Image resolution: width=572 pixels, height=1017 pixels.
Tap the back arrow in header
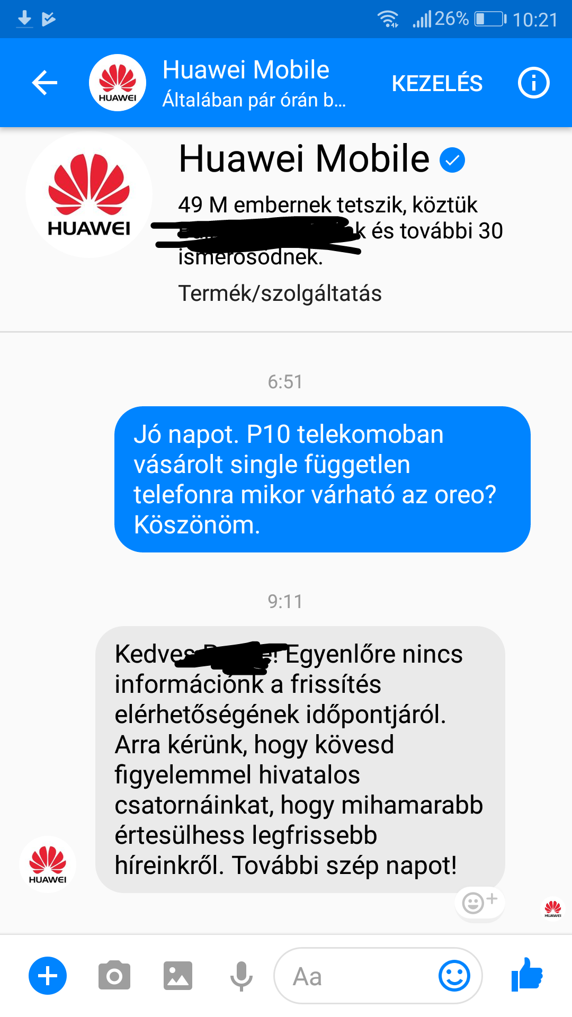point(44,83)
